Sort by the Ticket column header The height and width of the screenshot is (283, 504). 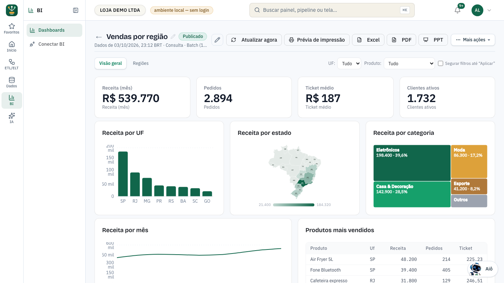click(x=466, y=248)
